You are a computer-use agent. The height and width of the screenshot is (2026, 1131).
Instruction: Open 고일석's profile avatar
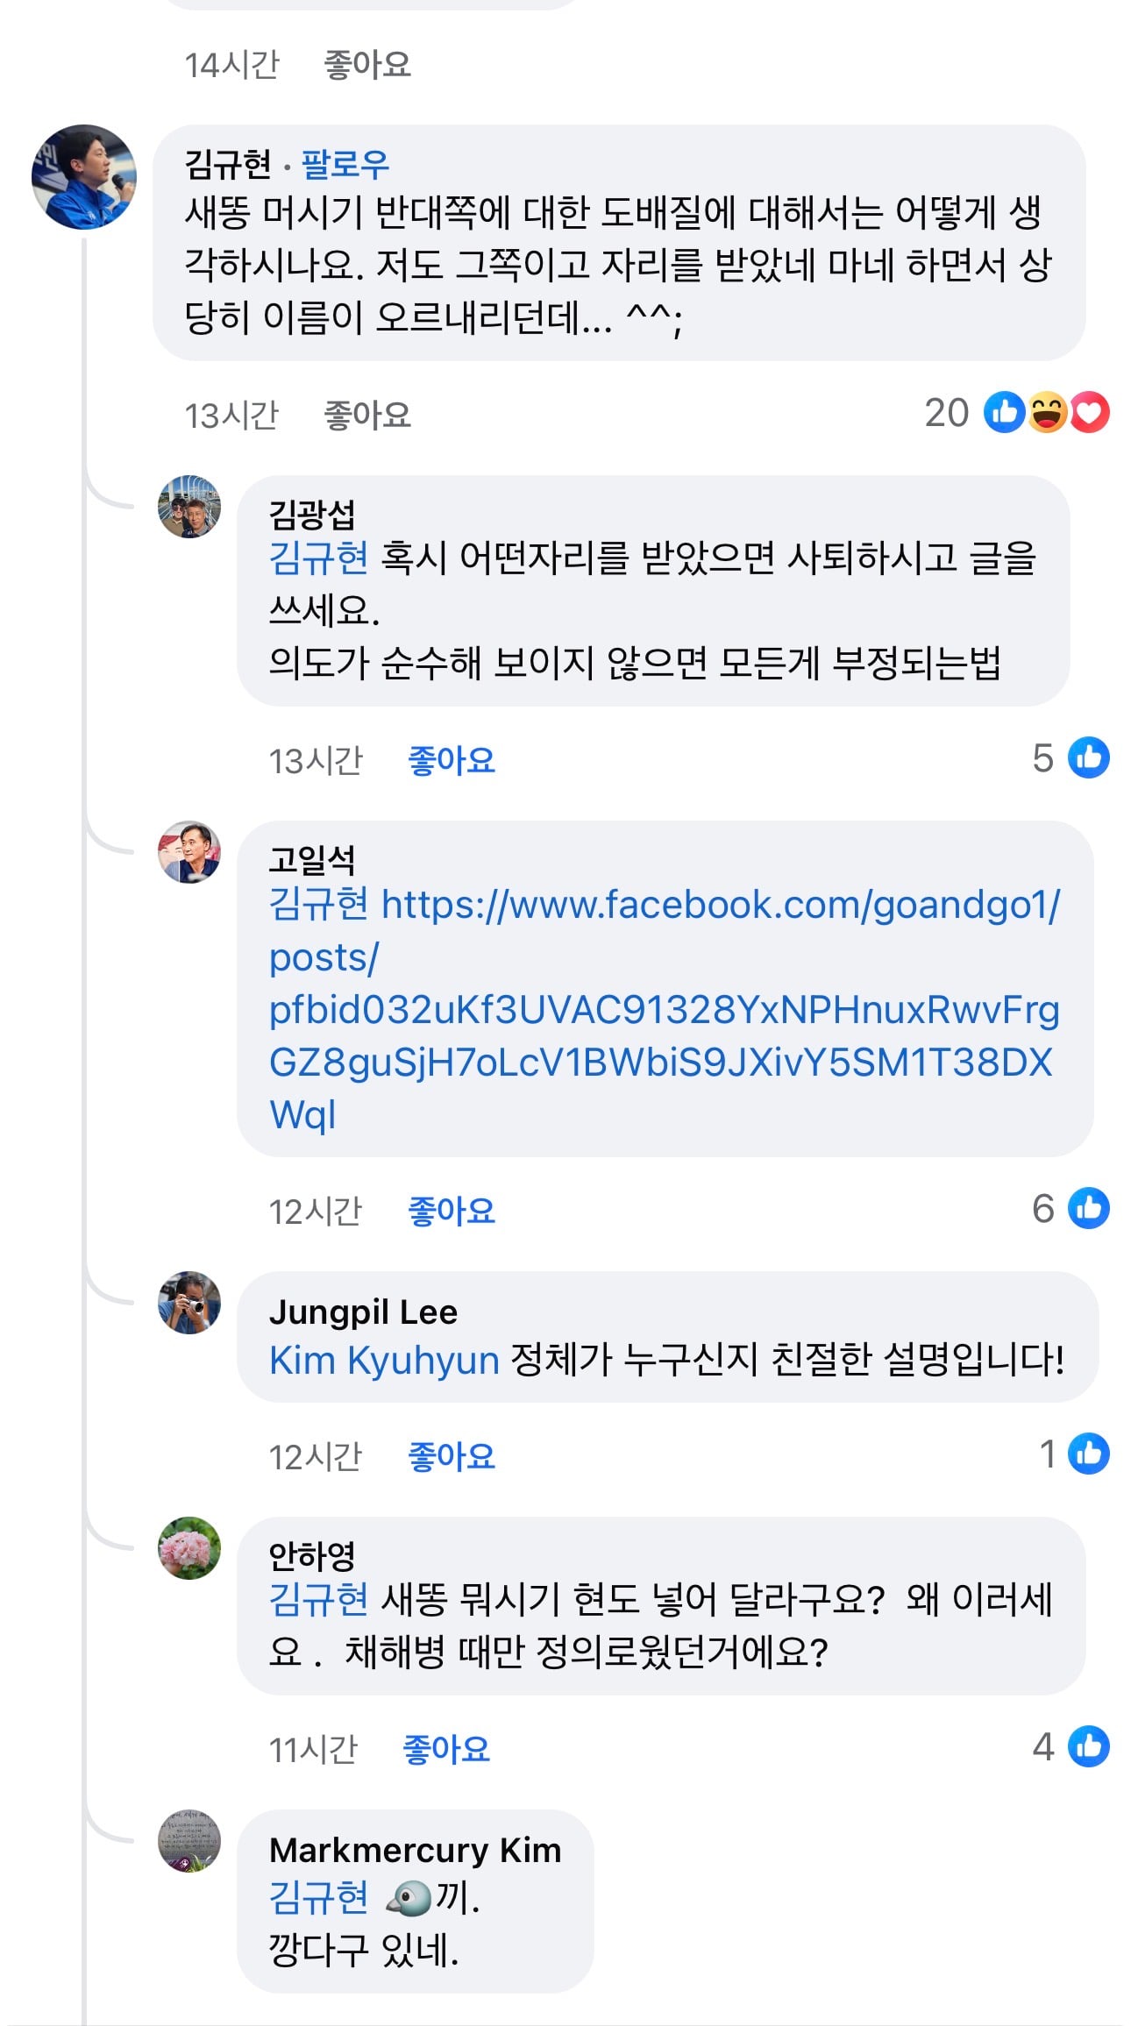click(189, 852)
